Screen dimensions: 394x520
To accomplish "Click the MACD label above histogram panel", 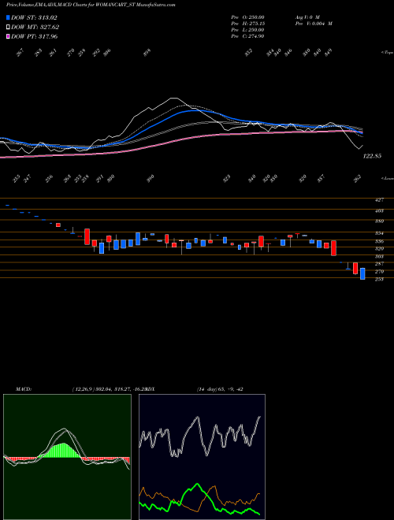I will [23, 389].
